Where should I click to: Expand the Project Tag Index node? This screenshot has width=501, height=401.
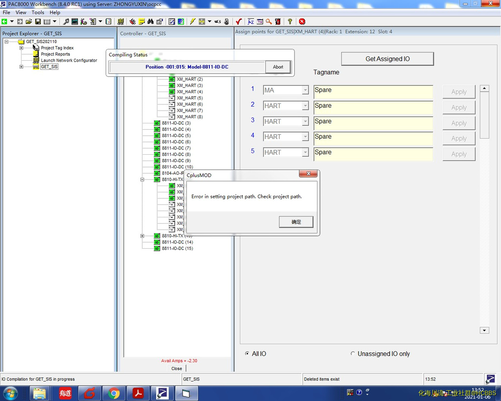(22, 48)
